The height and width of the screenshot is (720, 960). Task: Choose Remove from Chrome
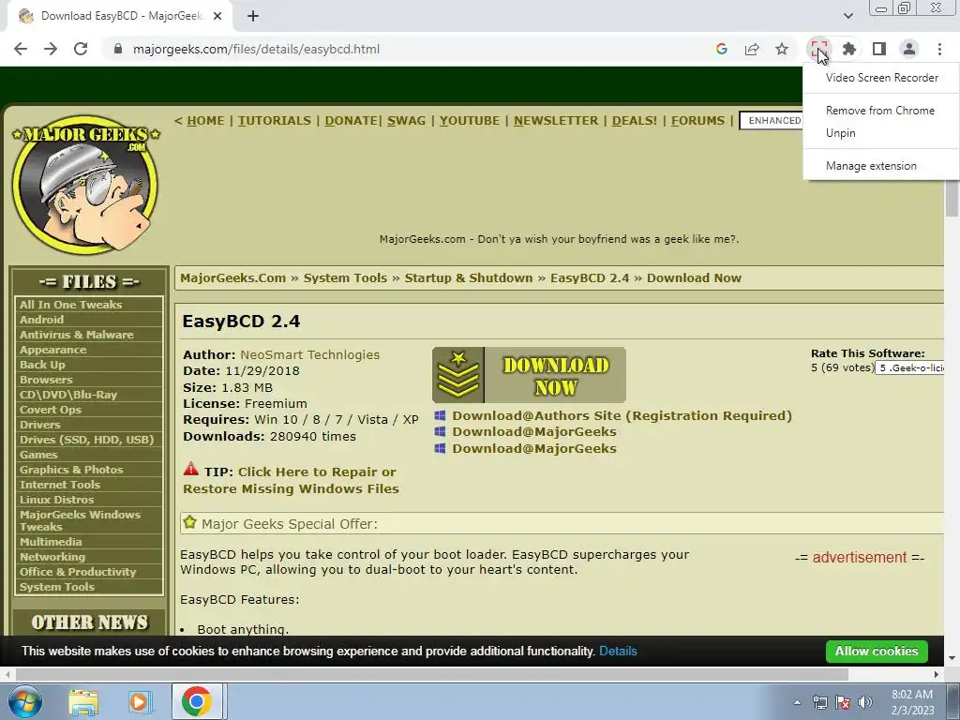879,111
